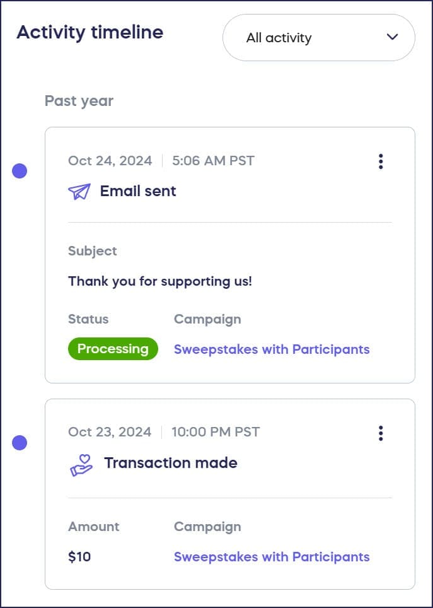Click the 10:00 PM PST timestamp
Viewport: 433px width, 608px height.
coord(216,432)
